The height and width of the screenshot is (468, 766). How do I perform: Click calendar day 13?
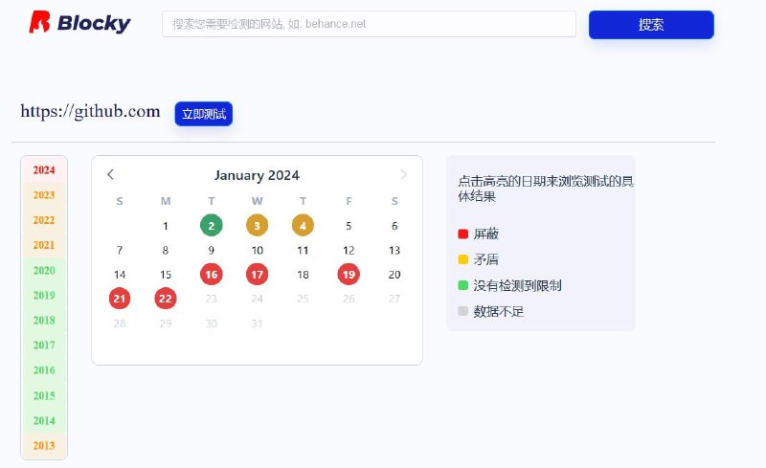click(x=394, y=250)
